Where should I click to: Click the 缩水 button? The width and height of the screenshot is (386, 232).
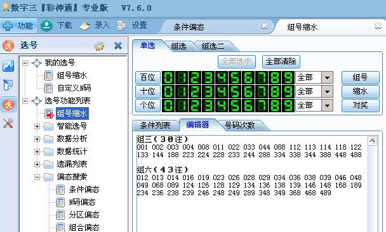point(360,91)
